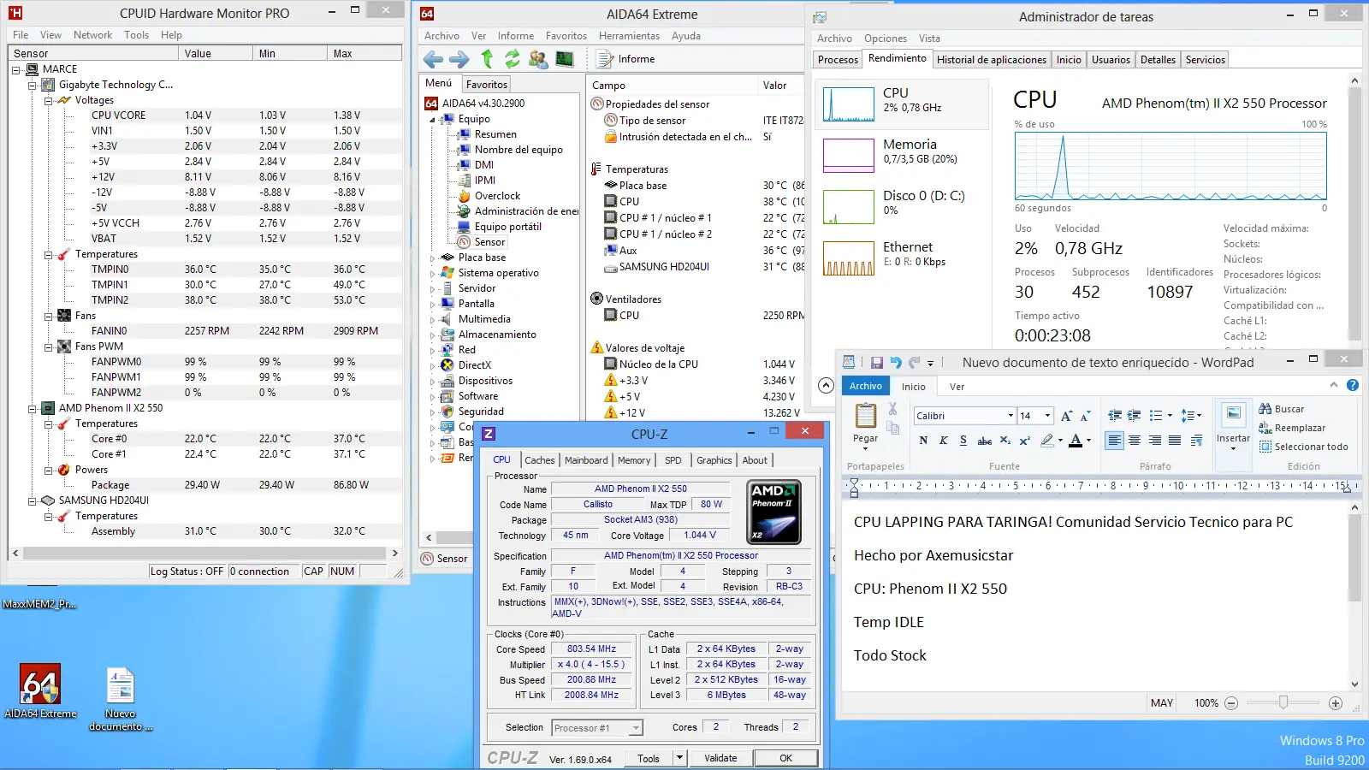This screenshot has width=1369, height=770.
Task: Open the font color dropdown arrow
Action: point(1088,440)
